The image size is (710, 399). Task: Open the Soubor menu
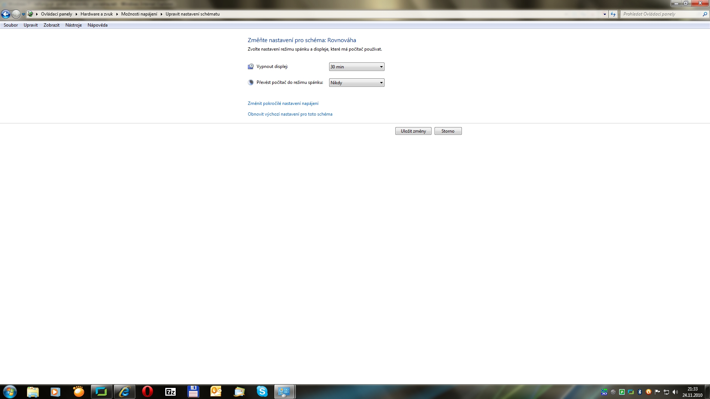point(11,25)
